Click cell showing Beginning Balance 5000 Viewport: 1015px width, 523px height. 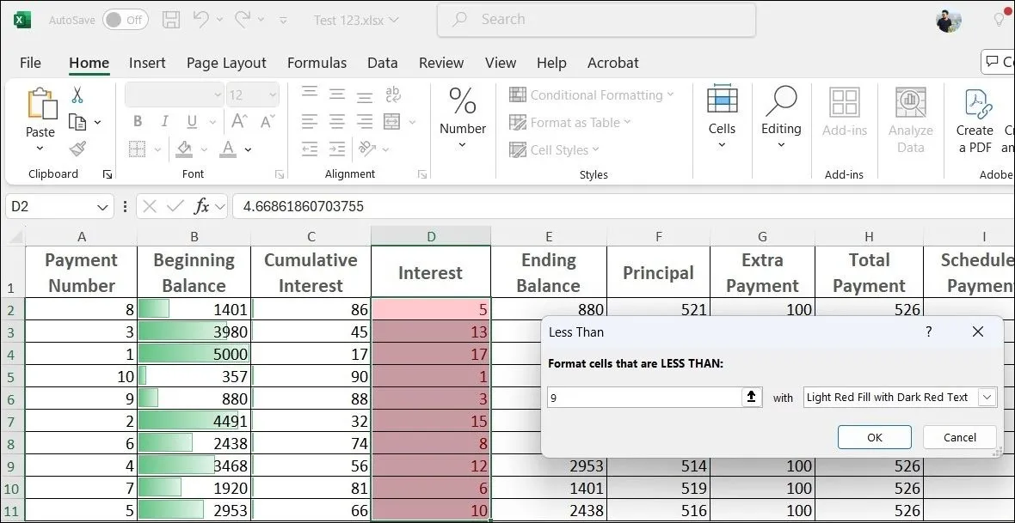tap(194, 354)
